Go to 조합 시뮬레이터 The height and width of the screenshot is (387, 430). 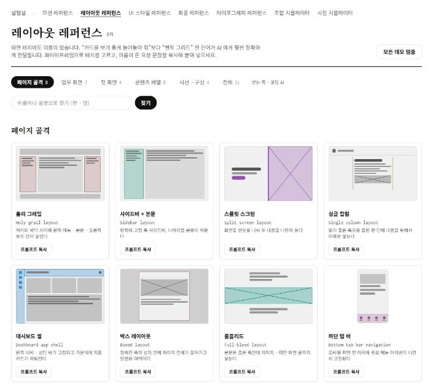[292, 13]
